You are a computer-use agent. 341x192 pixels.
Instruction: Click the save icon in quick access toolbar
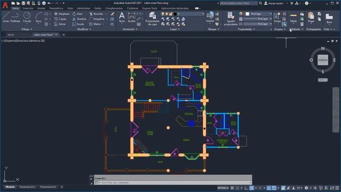[23, 3]
